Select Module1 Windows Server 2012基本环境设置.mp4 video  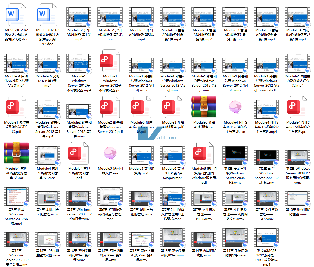coord(79,63)
